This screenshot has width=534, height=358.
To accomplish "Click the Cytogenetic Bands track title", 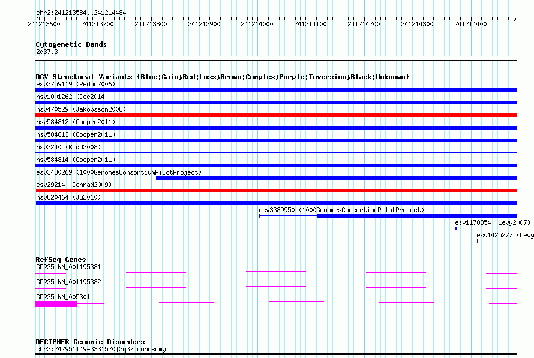I will (x=71, y=44).
